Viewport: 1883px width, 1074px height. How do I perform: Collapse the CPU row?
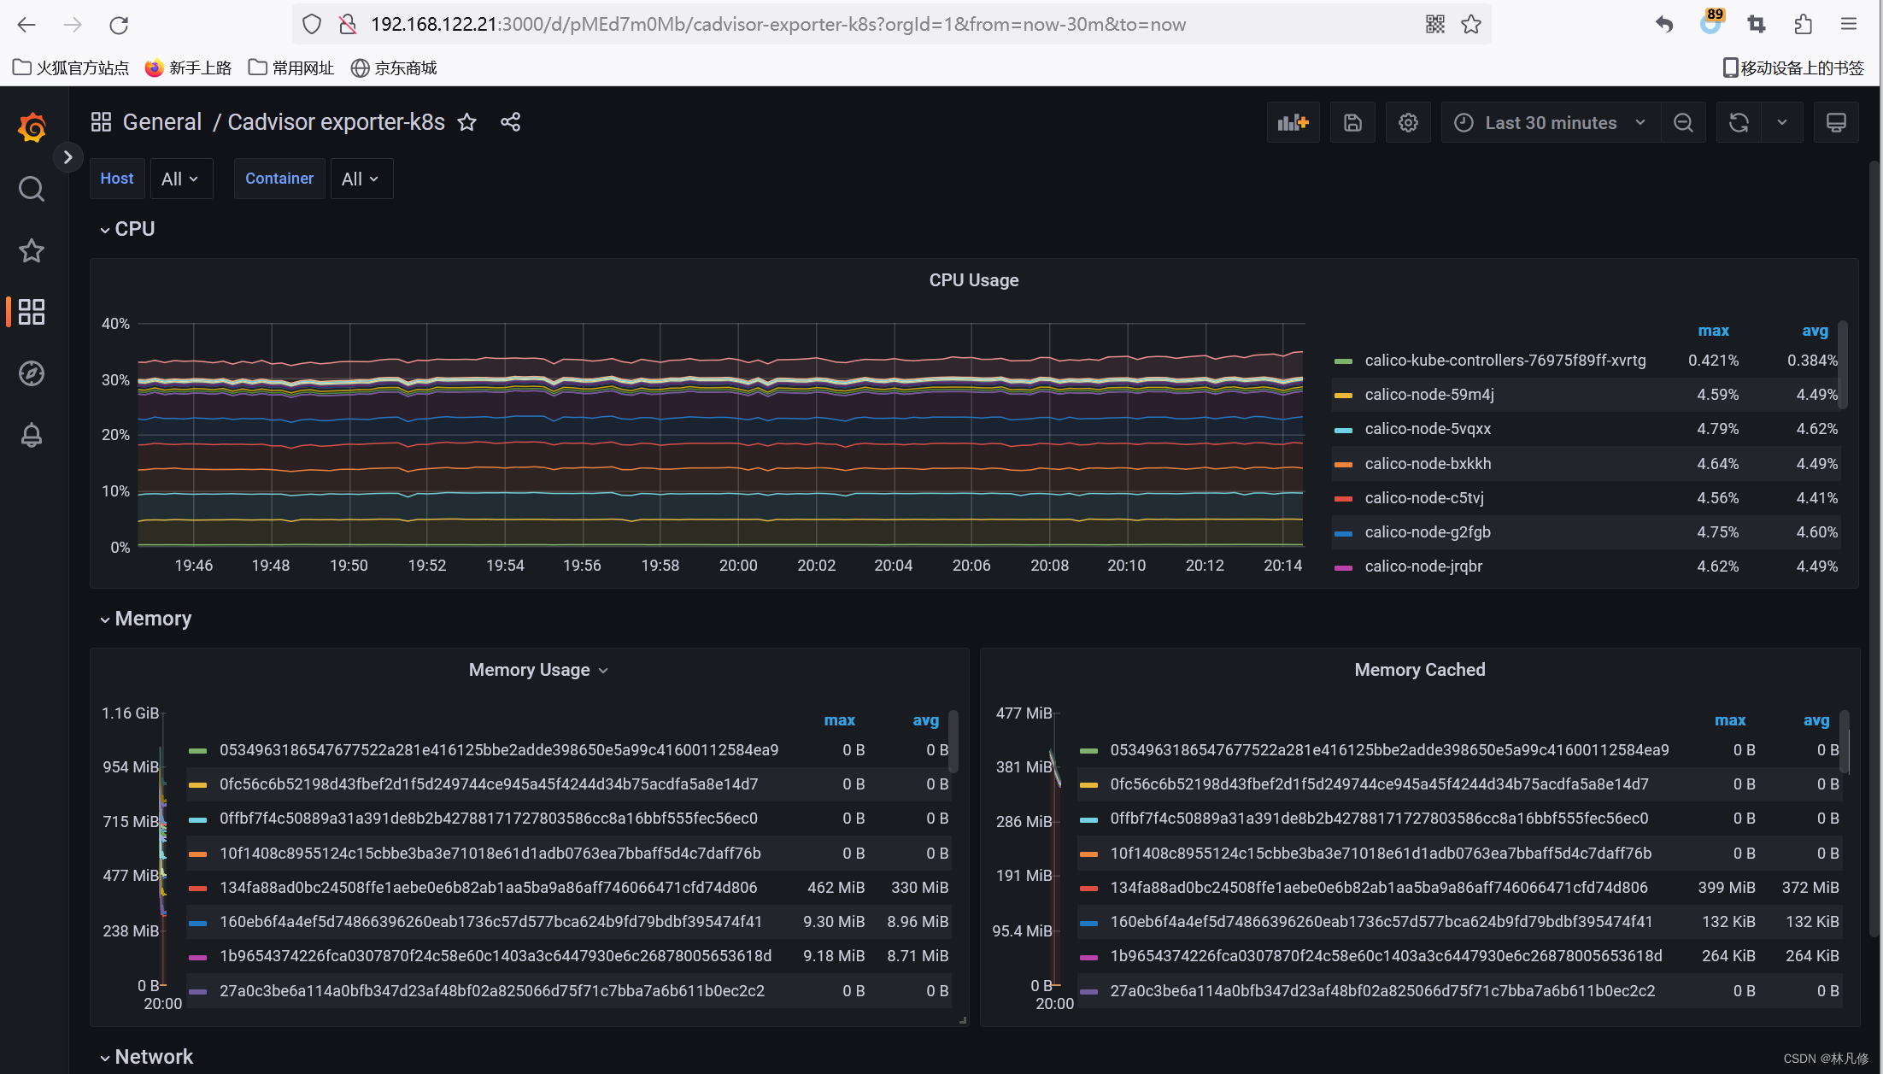click(127, 229)
